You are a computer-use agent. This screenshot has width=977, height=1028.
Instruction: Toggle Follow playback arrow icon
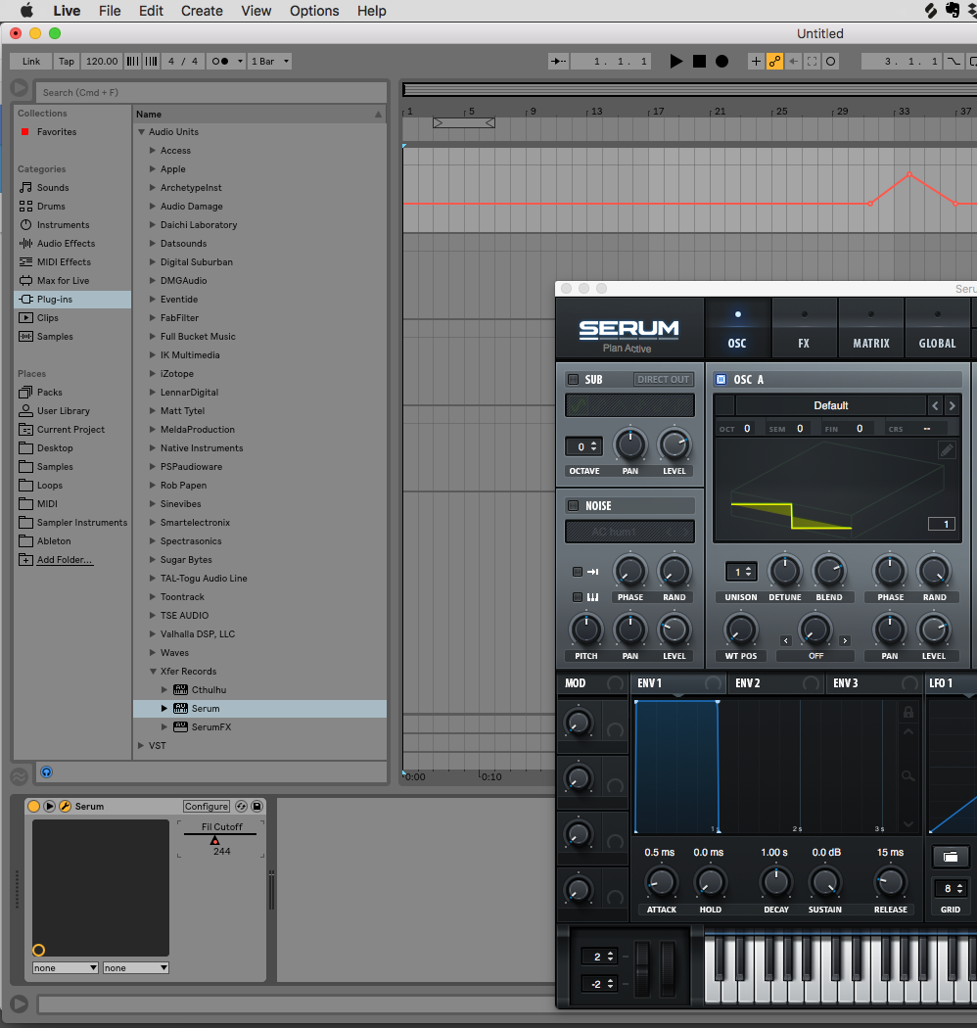click(x=559, y=61)
